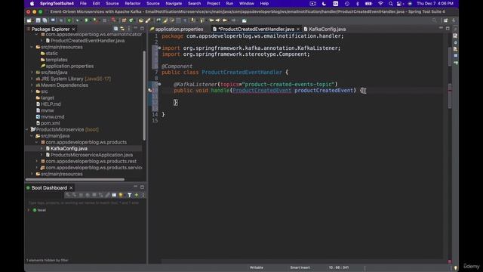
Task: Expand Maven Dependencies node
Action: [x=32, y=85]
